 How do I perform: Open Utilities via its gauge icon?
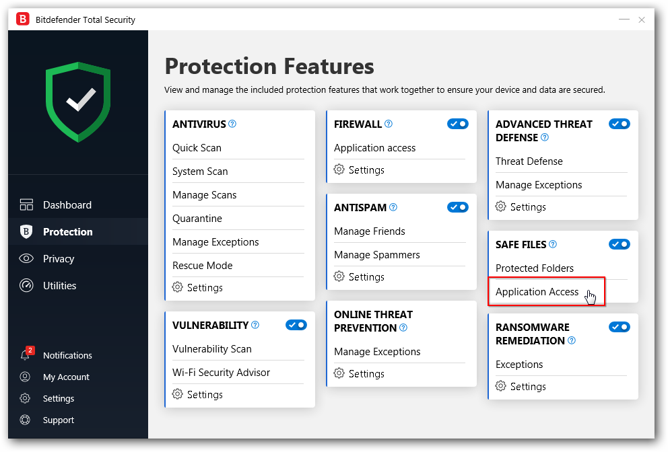coord(26,285)
